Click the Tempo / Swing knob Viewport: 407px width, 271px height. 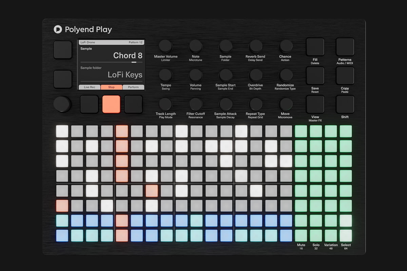tap(166, 75)
